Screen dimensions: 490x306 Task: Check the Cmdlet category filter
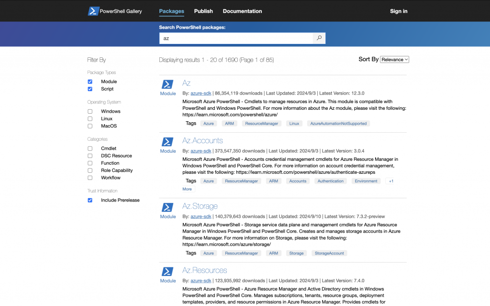tap(90, 148)
